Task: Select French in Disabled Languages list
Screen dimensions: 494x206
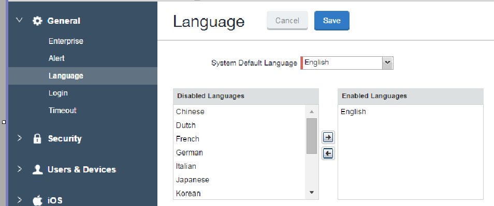Action: coord(188,139)
